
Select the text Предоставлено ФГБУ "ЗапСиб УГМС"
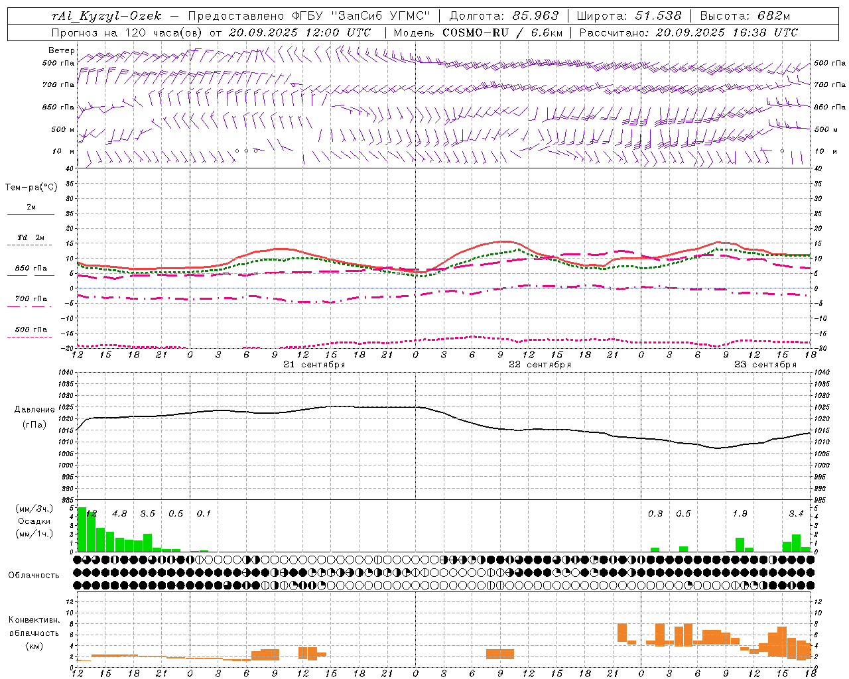(310, 16)
